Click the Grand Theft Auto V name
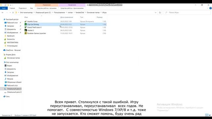The image size is (212, 119). (34, 27)
